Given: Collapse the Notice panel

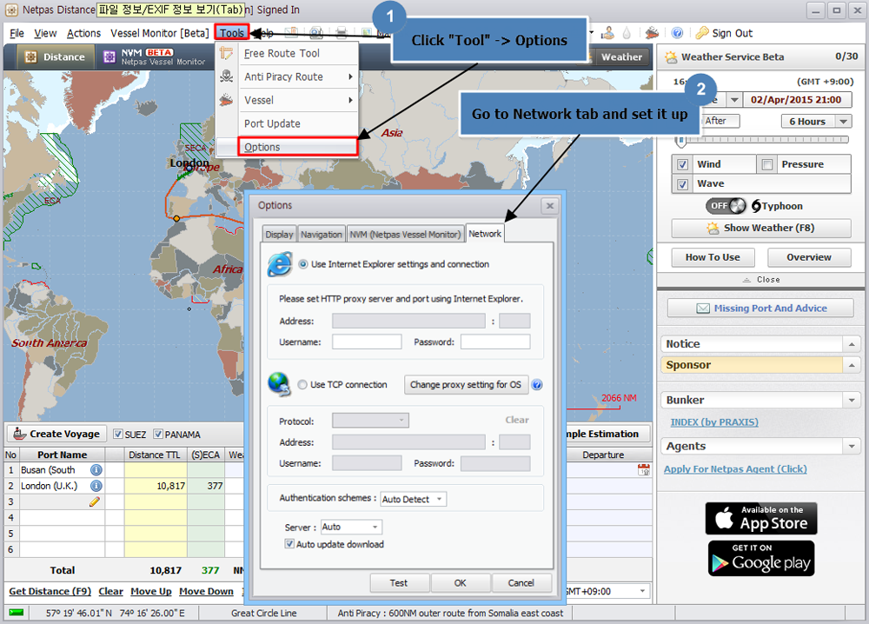Looking at the screenshot, I should (852, 344).
